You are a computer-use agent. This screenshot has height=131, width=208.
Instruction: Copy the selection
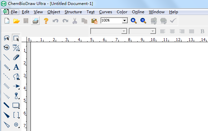click(x=84, y=21)
